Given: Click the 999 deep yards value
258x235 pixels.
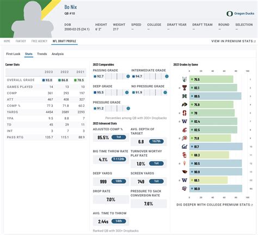Looking at the screenshot, I should [103, 182].
